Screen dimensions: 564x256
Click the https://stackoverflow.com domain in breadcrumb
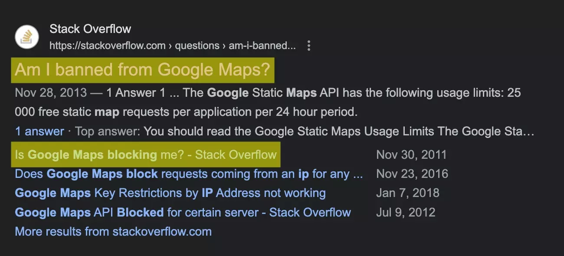click(108, 46)
